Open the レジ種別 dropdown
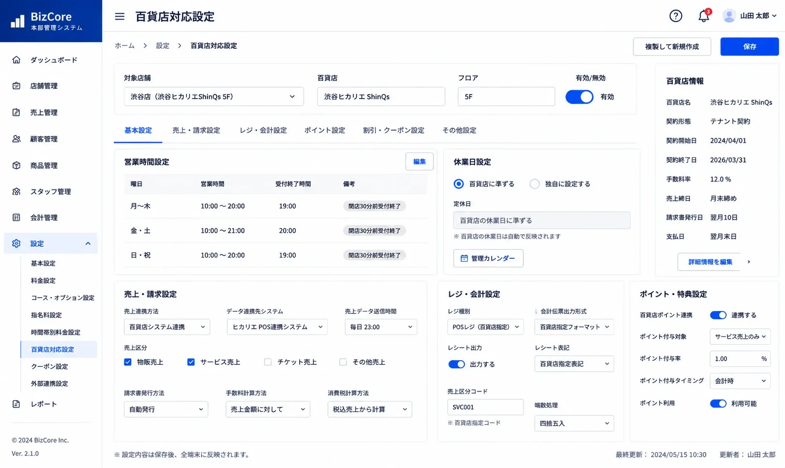The width and height of the screenshot is (785, 468). click(486, 327)
